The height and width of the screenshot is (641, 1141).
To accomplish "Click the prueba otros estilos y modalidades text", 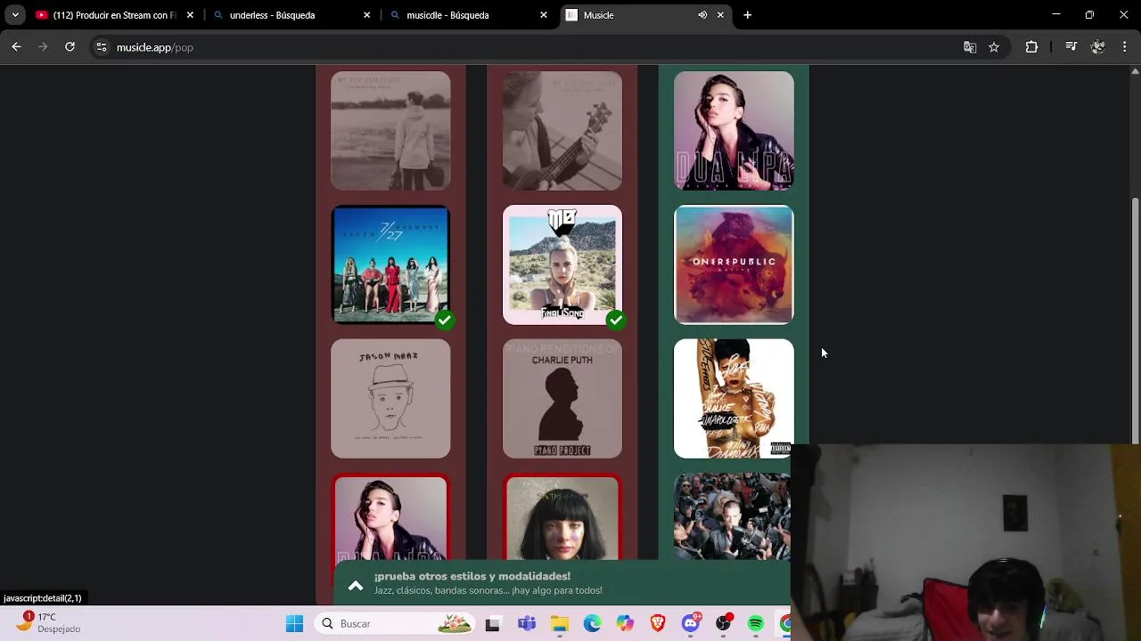I will coord(472,576).
